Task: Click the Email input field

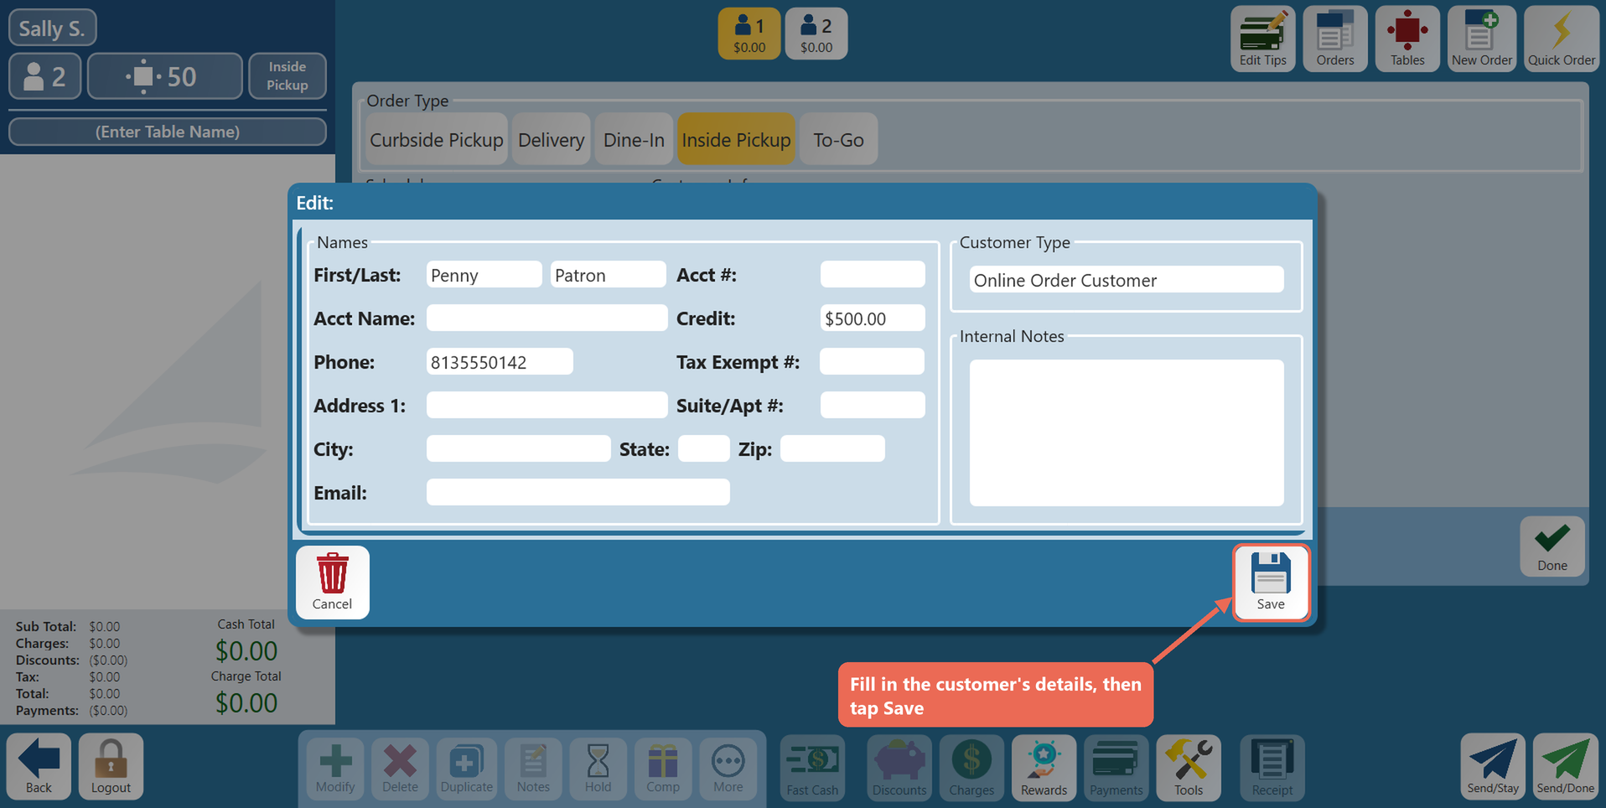Action: coord(578,492)
